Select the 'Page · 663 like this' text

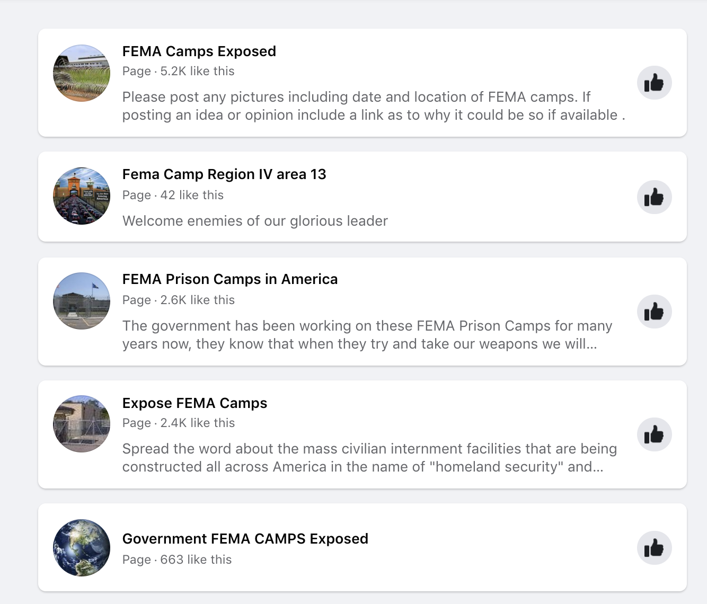[177, 559]
